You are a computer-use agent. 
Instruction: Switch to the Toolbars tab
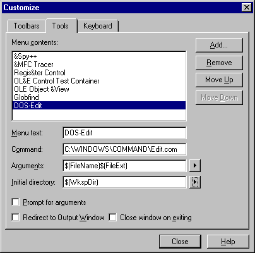(x=27, y=26)
